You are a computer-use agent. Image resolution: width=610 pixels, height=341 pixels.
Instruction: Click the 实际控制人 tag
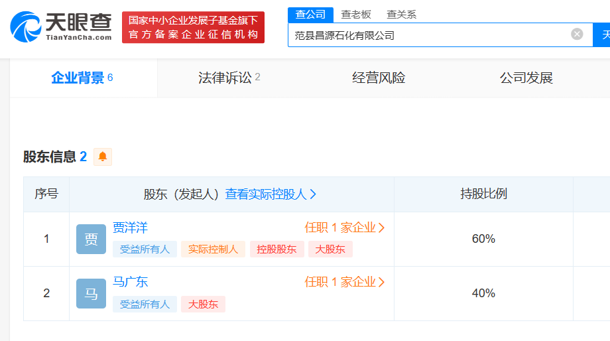click(213, 249)
